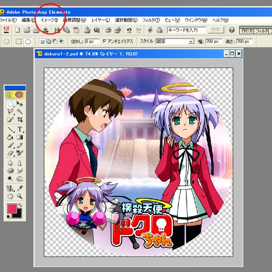Click the Save as PDF icon
Viewport: 272px width, 272px height.
tap(76, 30)
